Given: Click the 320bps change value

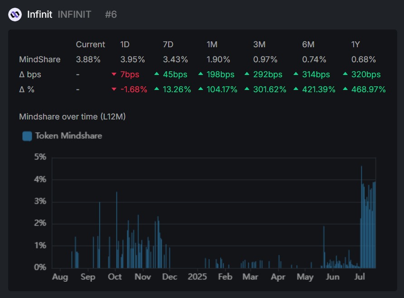Looking at the screenshot, I should pos(366,74).
